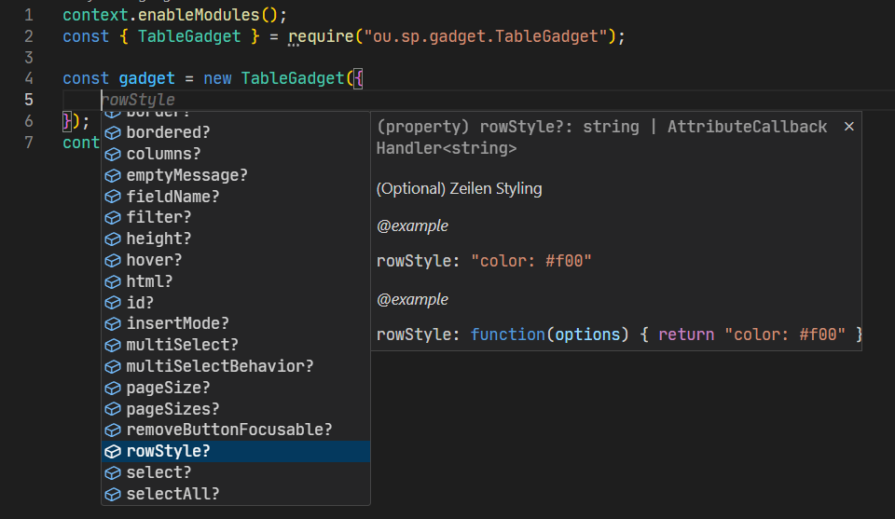
Task: Click the "ou.sp.gadget.TableGadget" string
Action: coord(486,36)
